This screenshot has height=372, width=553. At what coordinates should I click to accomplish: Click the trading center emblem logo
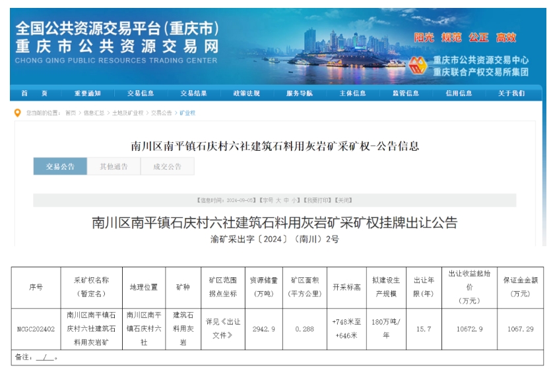coord(418,65)
